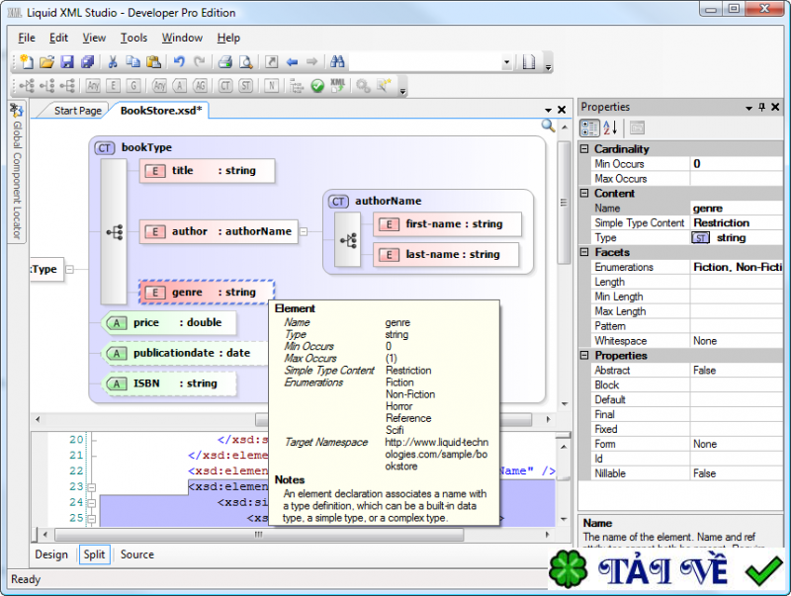Collapse the Cardinality property group

pos(584,149)
